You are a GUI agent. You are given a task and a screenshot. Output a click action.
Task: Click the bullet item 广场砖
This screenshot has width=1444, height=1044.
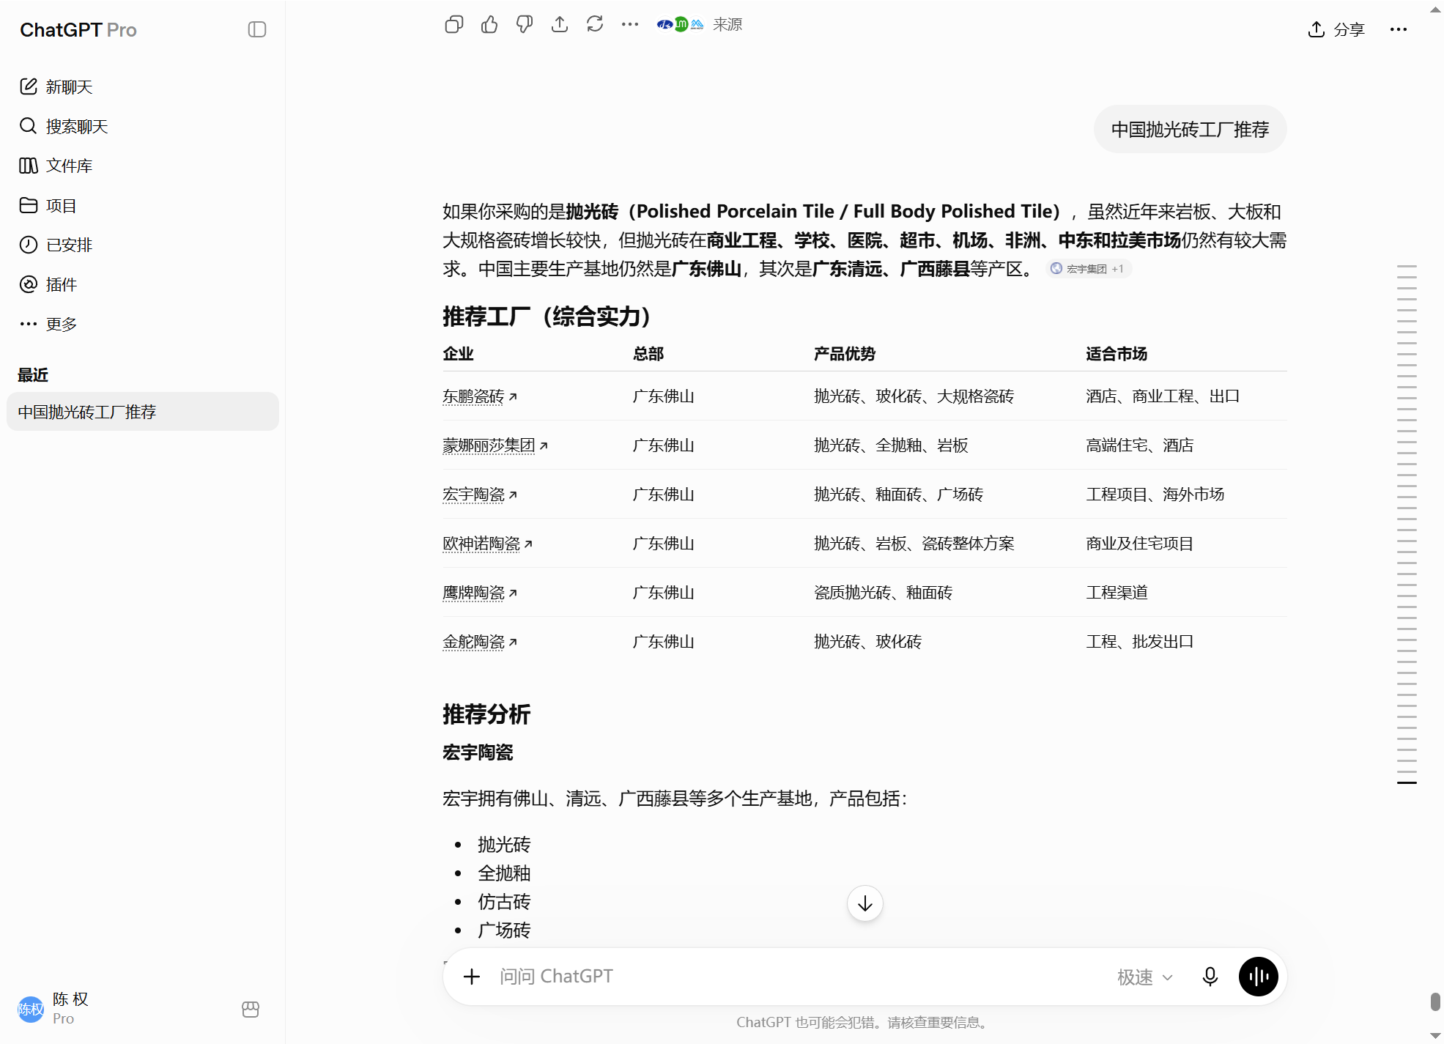pos(504,930)
